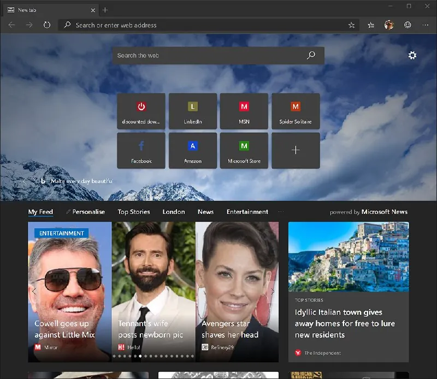Add a new quick link tile
The width and height of the screenshot is (437, 379).
(296, 151)
